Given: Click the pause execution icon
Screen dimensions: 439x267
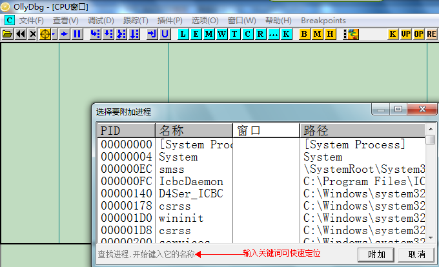Looking at the screenshot, I should pyautogui.click(x=77, y=34).
